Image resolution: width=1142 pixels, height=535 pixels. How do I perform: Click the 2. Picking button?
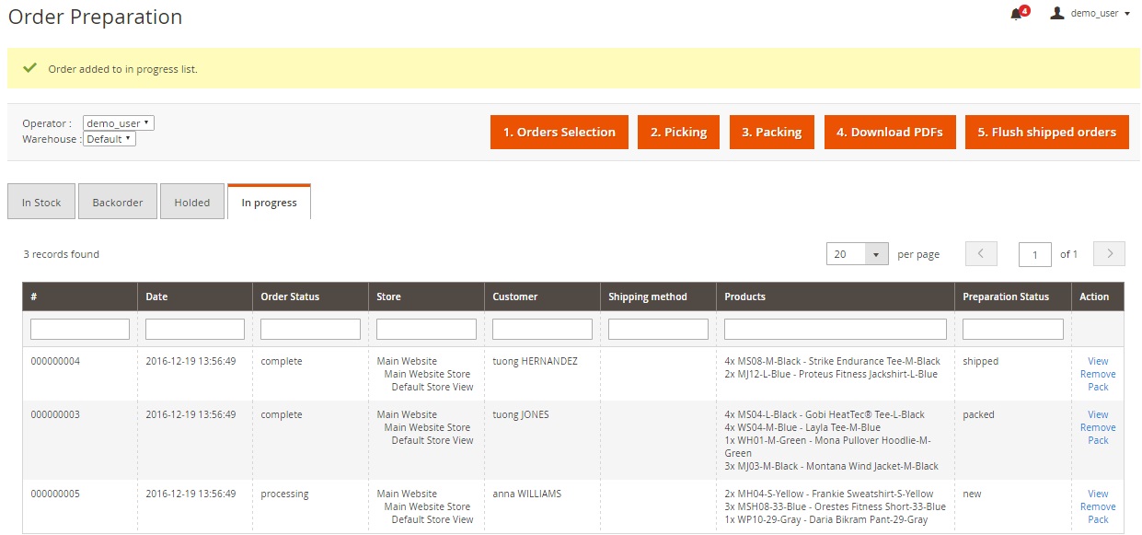pyautogui.click(x=679, y=132)
